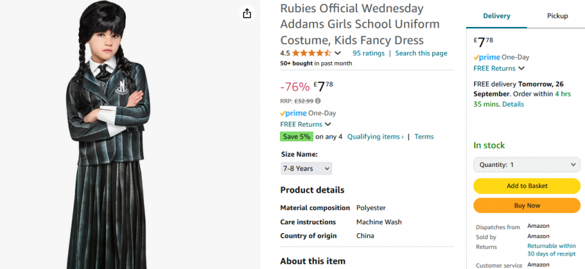Open the 95 ratings link

click(x=368, y=53)
